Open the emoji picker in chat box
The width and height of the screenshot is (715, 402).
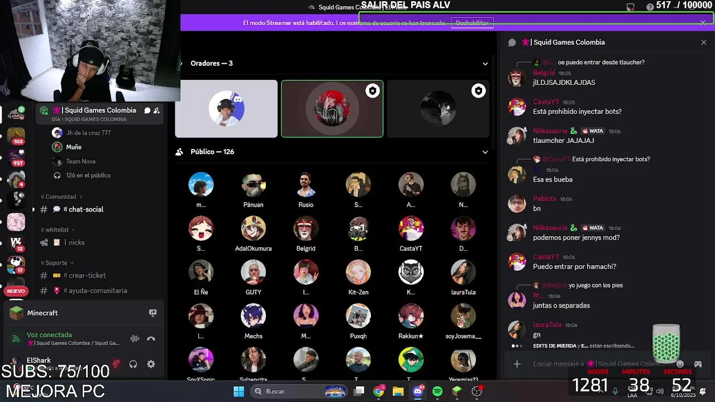pos(680,364)
